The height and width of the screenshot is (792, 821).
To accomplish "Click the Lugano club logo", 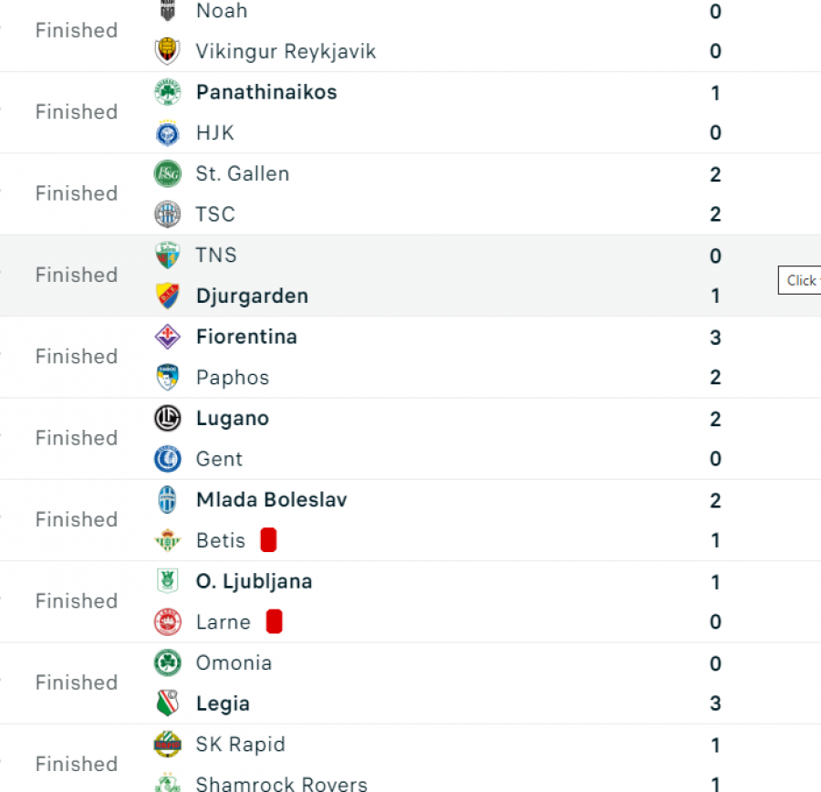I will tap(168, 419).
